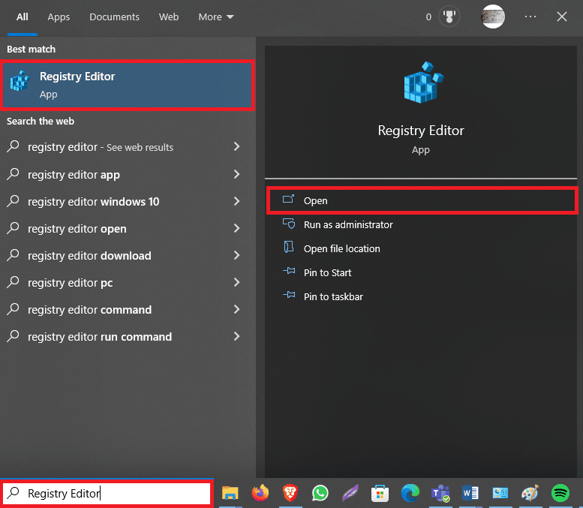
Task: Click magnifier icon beside 'registry editor app'
Action: (x=13, y=173)
